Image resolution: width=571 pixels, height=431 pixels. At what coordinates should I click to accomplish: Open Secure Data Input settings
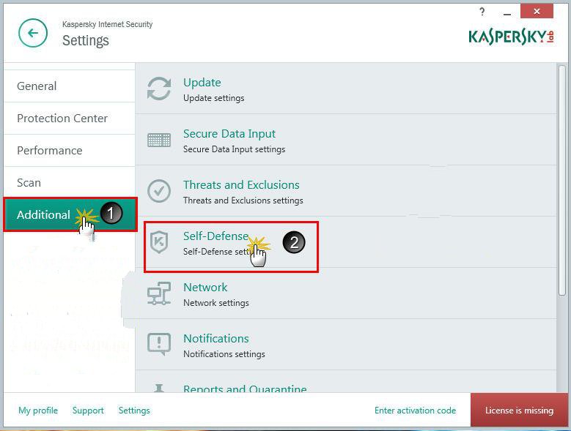(229, 134)
